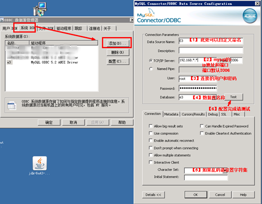Open the 关于 tab
This screenshot has width=262, height=204.
click(109, 28)
